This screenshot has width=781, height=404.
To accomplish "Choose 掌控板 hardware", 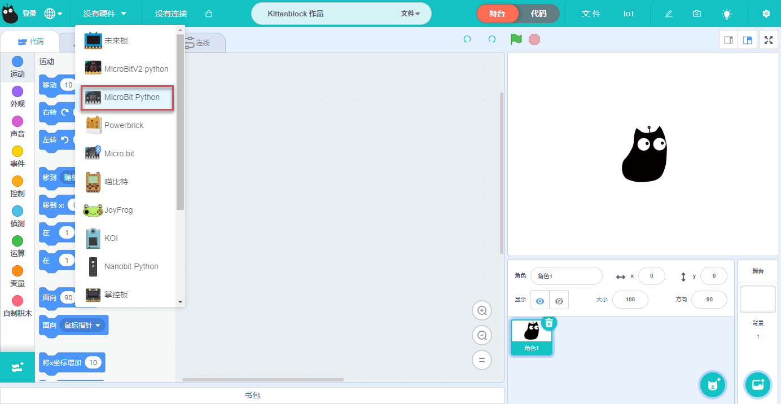I will [126, 295].
